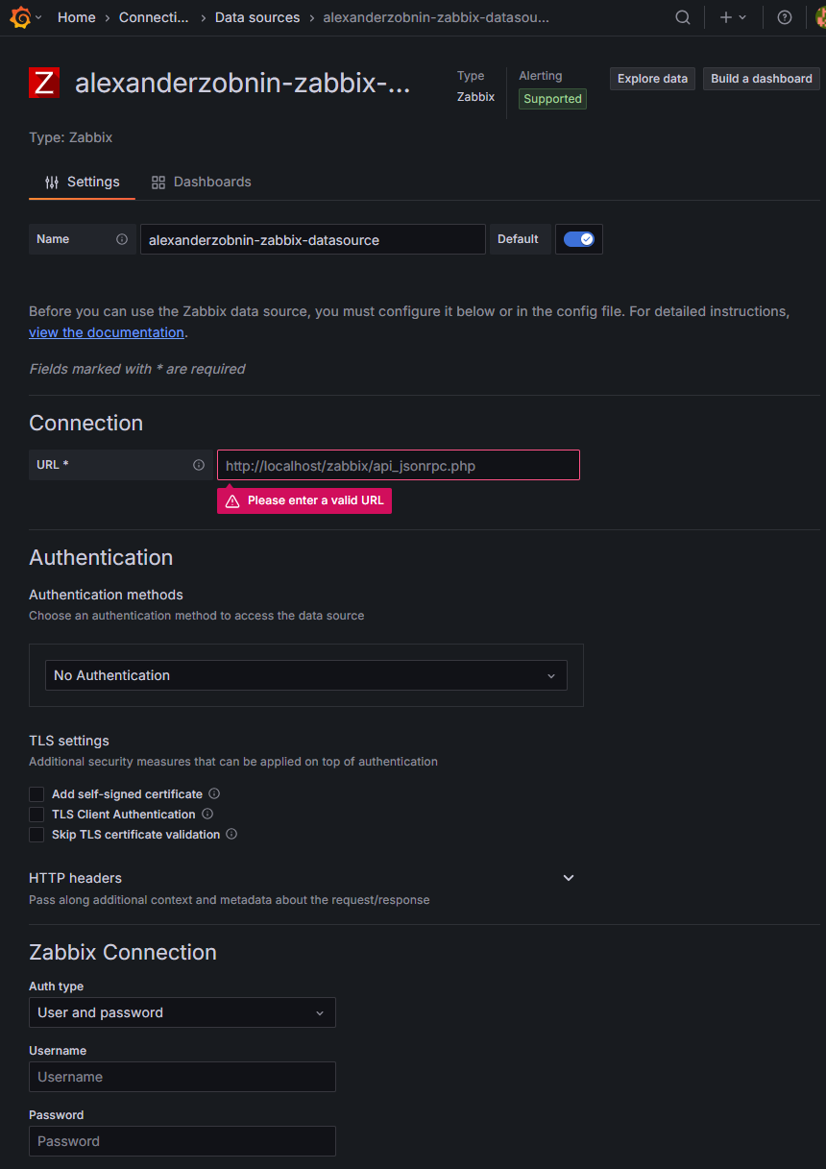Image resolution: width=826 pixels, height=1169 pixels.
Task: Open the user profile avatar
Action: 820,17
